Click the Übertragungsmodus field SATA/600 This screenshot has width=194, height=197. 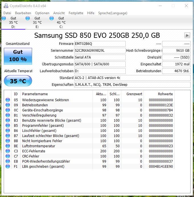pos(100,64)
